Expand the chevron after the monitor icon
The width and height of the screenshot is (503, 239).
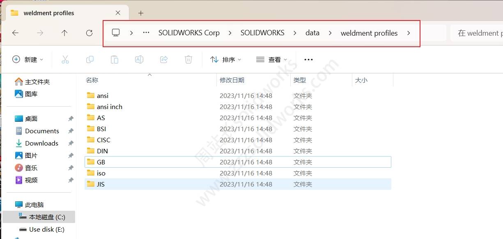pyautogui.click(x=131, y=33)
